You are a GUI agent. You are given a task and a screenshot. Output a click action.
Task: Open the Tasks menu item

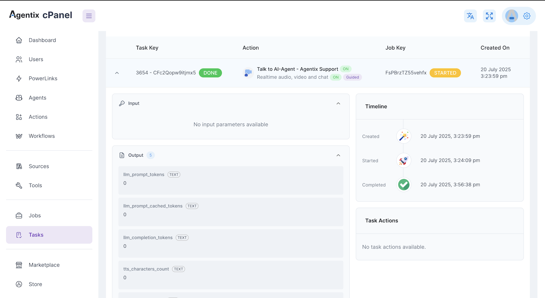36,235
